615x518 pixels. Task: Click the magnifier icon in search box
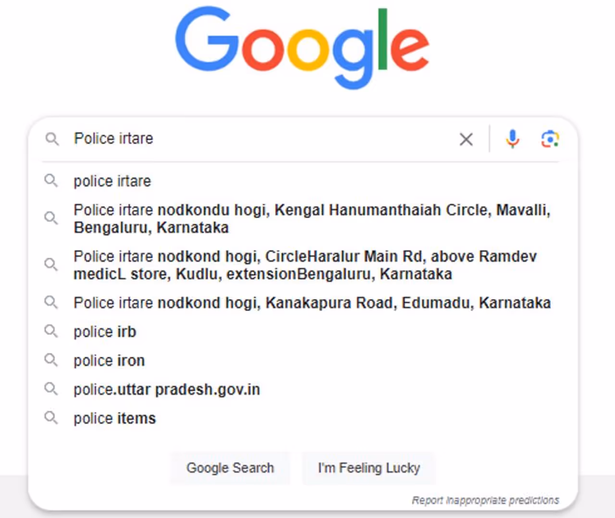click(52, 139)
